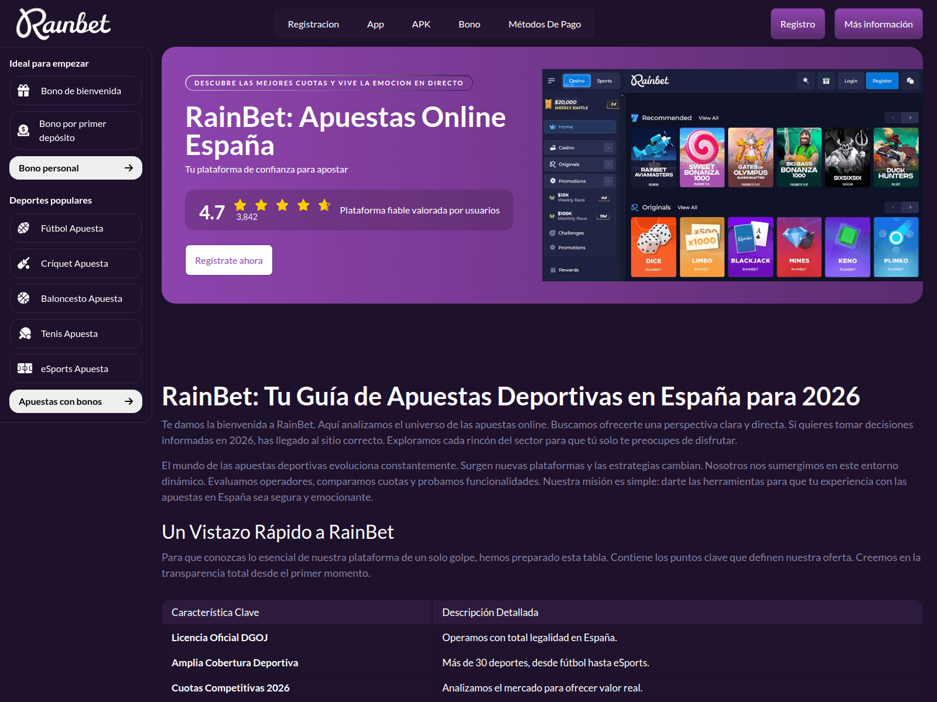Select 'Tu plataforma de confianza para apostar' subtitle
Image resolution: width=937 pixels, height=702 pixels.
(x=266, y=170)
